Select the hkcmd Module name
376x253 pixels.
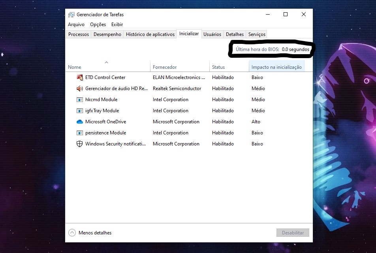(x=102, y=100)
